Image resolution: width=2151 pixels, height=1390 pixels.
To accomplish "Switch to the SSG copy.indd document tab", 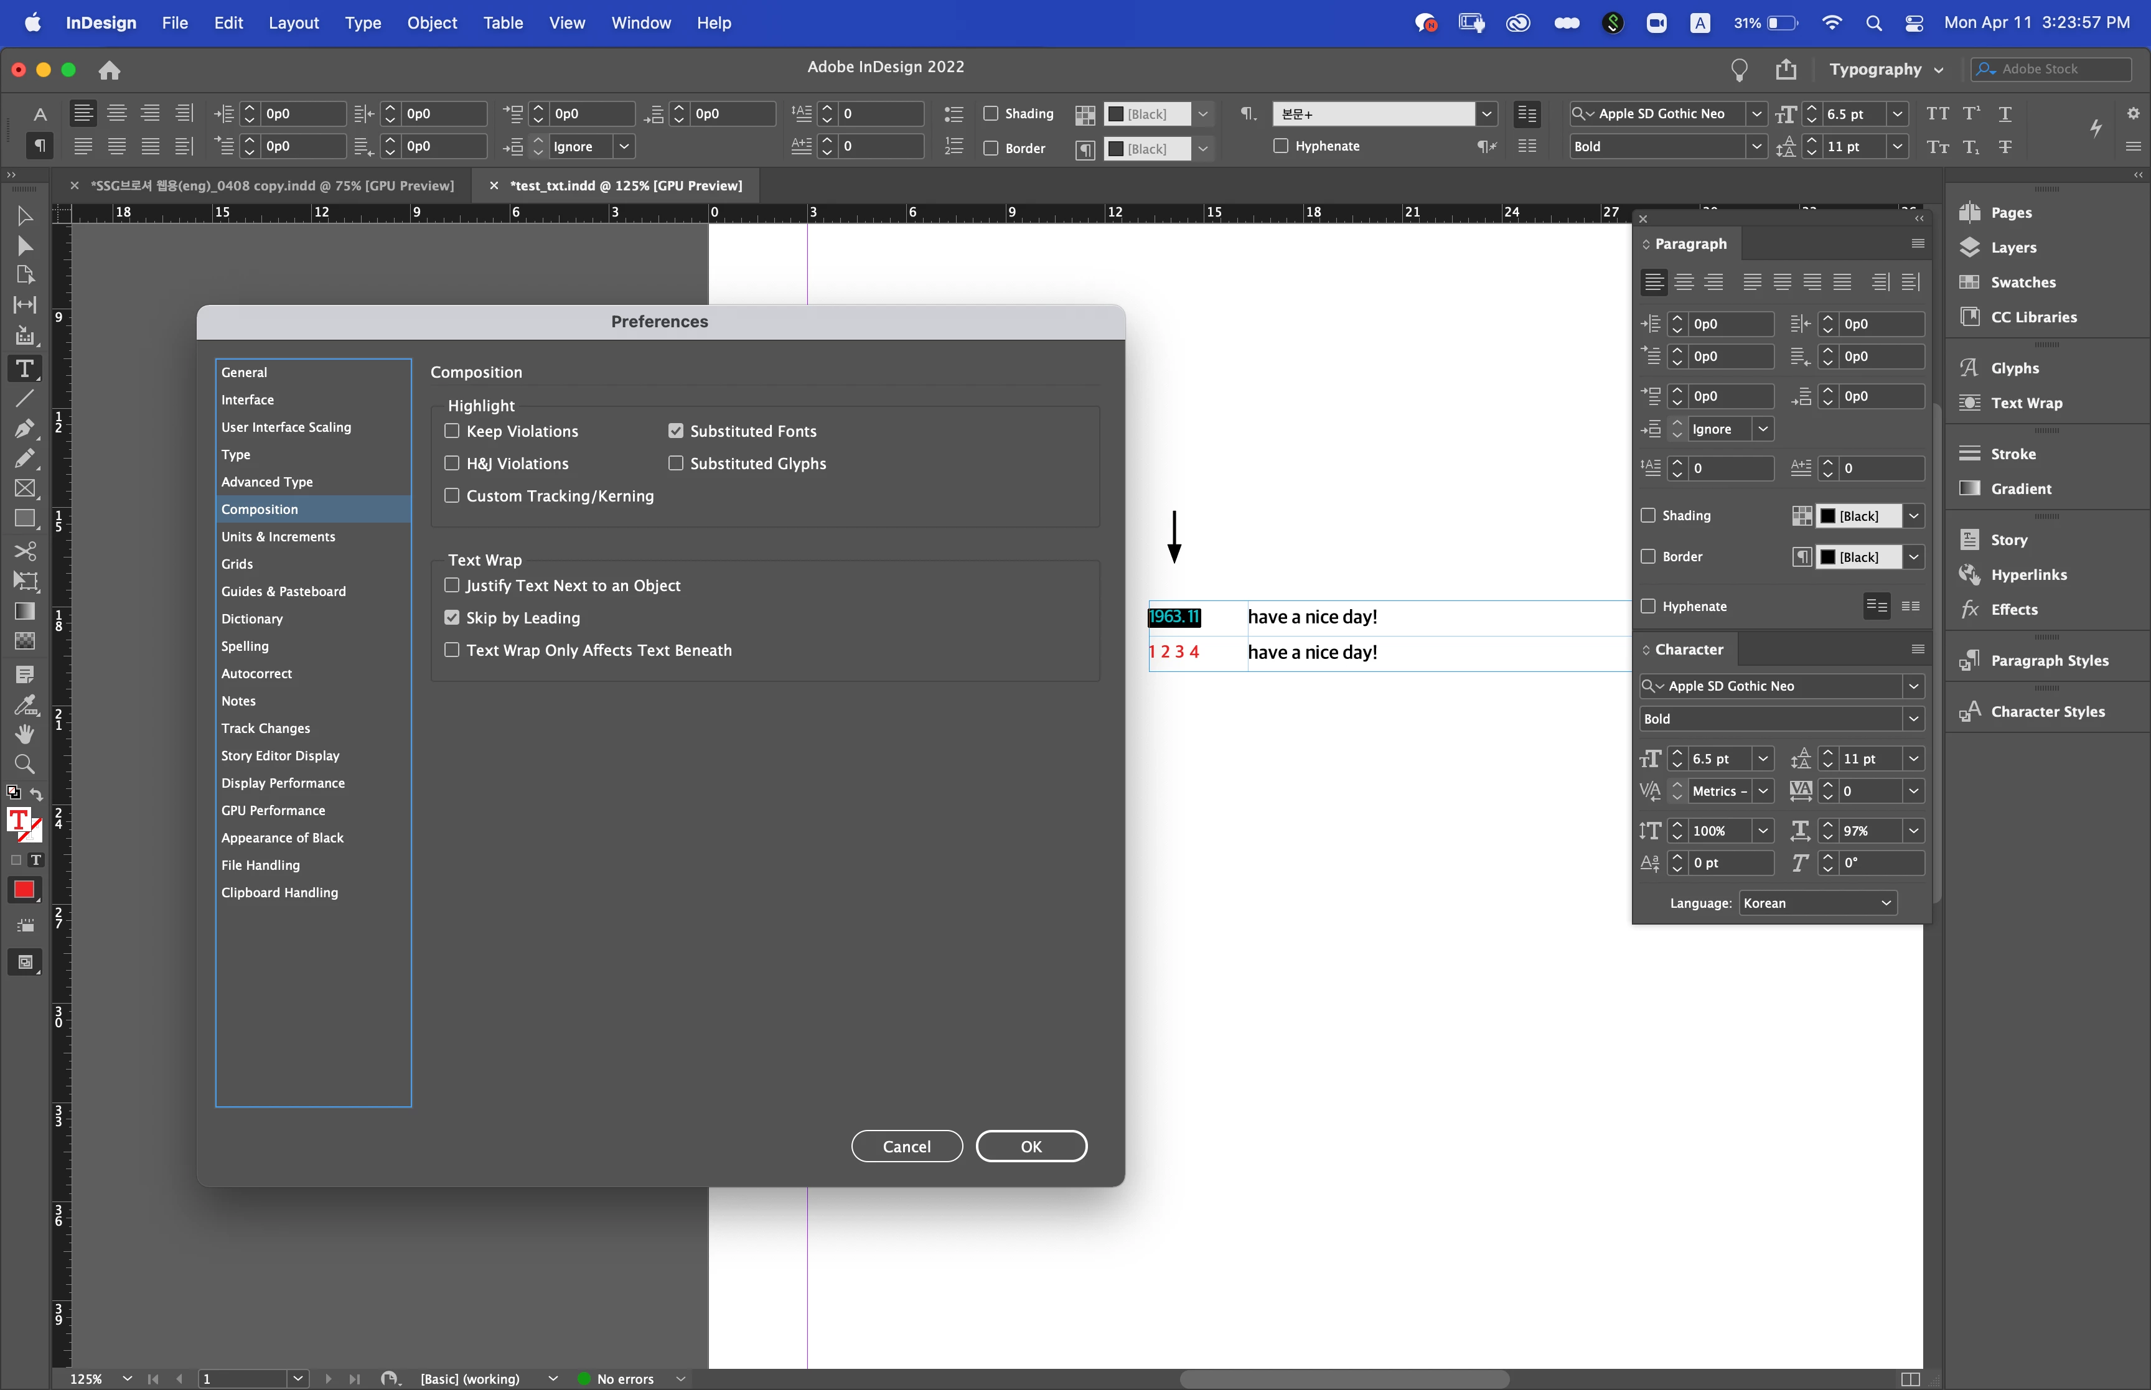I will point(272,186).
